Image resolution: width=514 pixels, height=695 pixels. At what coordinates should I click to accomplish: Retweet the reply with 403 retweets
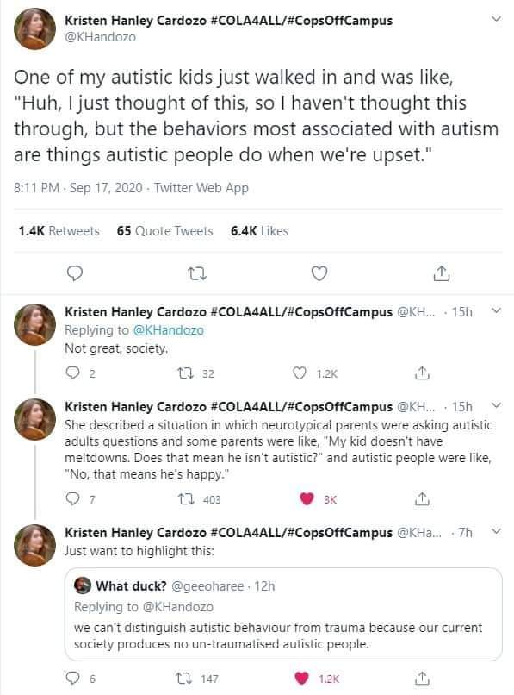point(185,499)
